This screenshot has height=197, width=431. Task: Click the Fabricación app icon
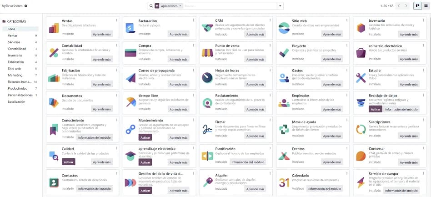pyautogui.click(x=54, y=78)
